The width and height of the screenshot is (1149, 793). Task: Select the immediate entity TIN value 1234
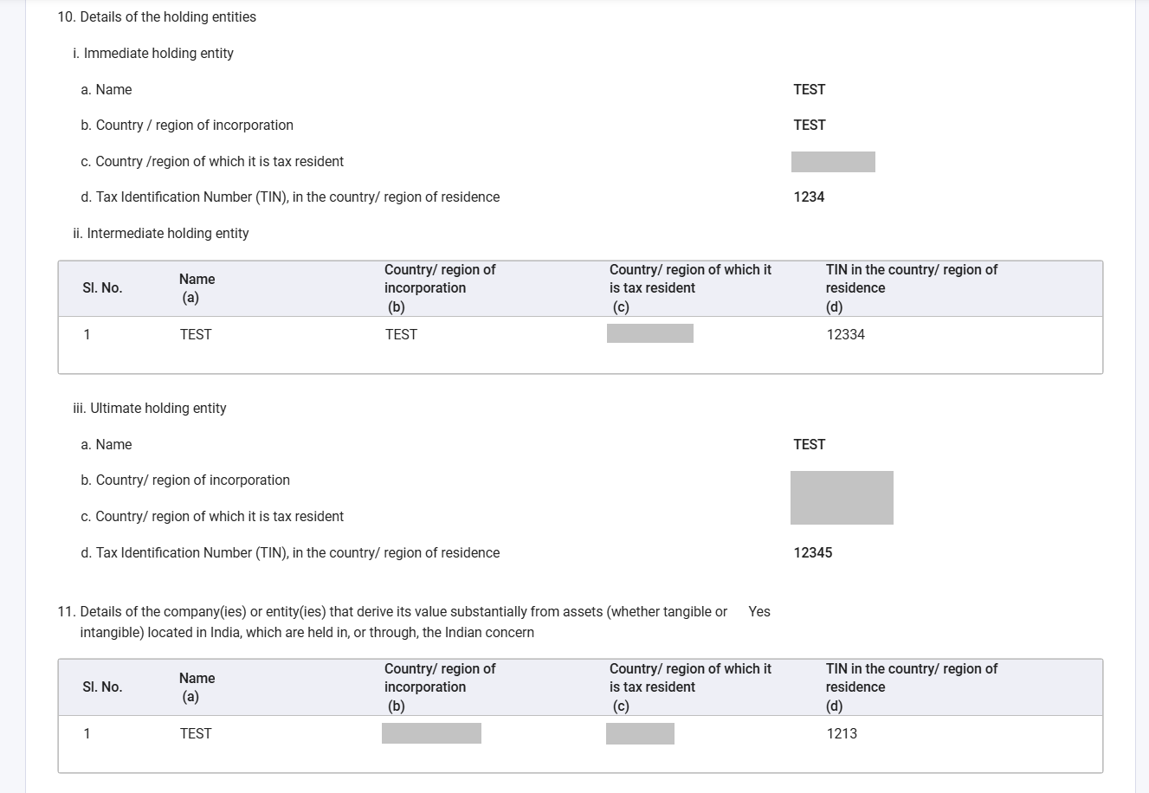[x=809, y=197]
